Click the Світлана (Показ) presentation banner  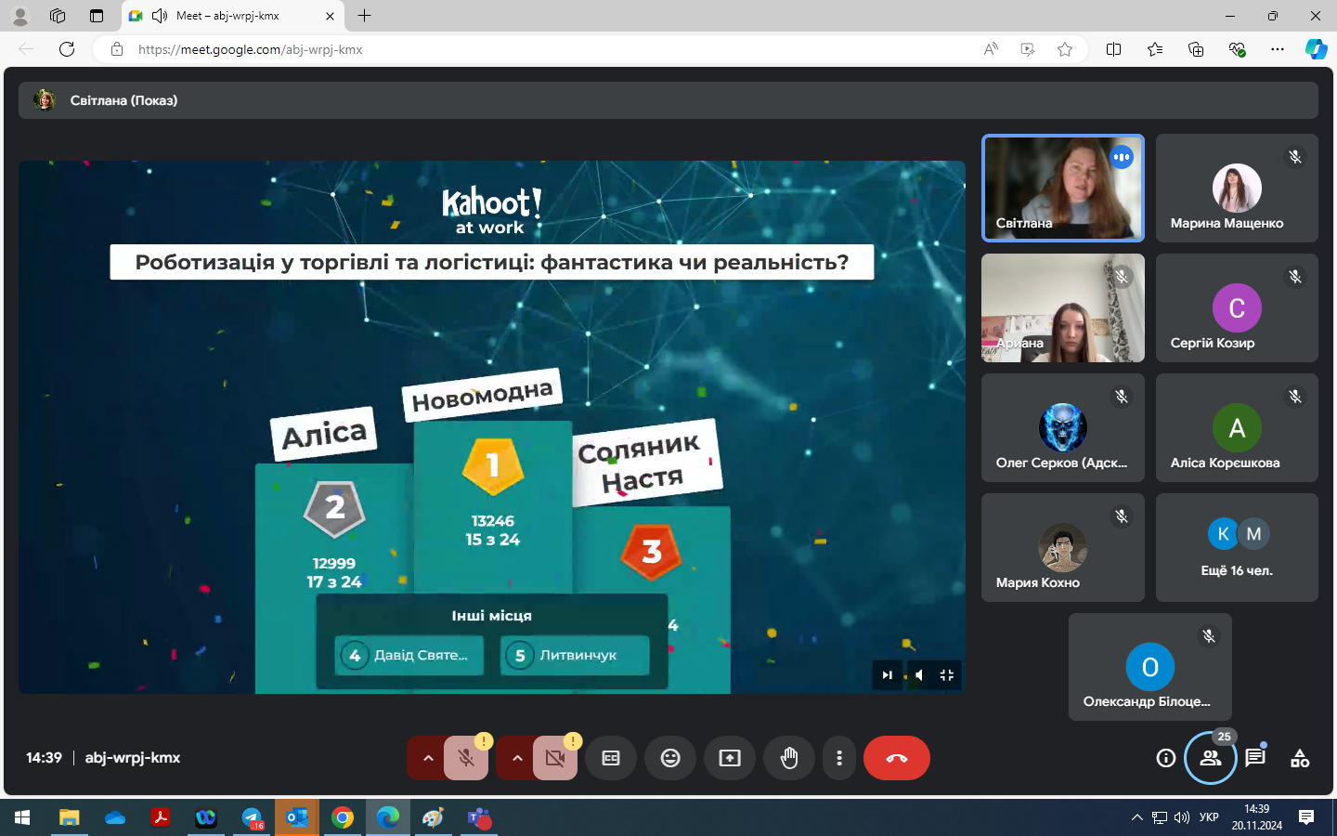point(668,100)
